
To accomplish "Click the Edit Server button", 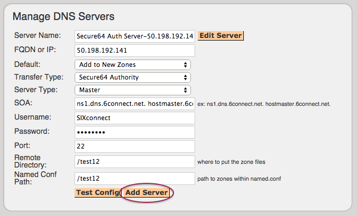I will (221, 36).
